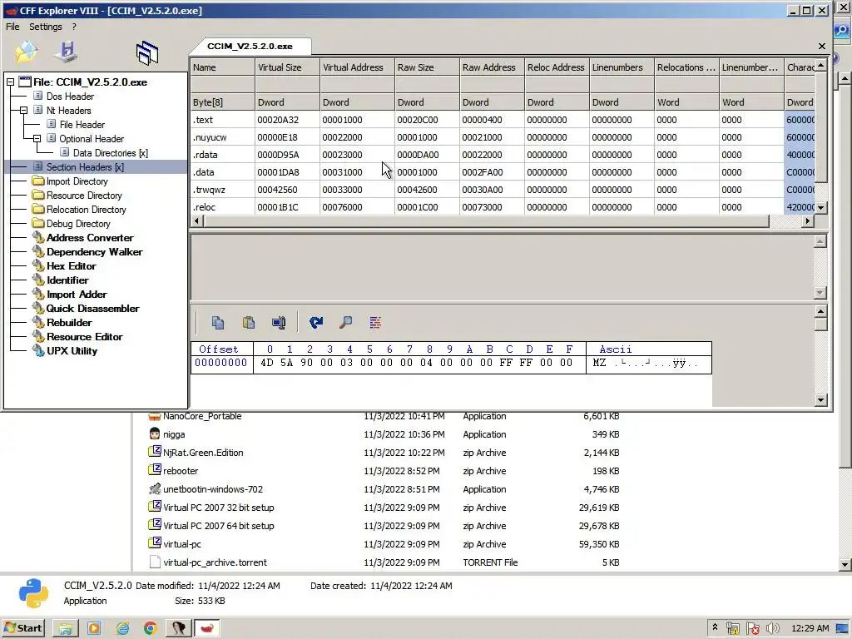Collapse the Nt Headers tree node

tap(23, 111)
